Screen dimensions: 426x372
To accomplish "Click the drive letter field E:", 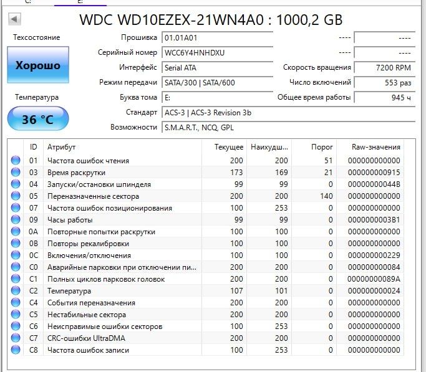I will click(217, 97).
